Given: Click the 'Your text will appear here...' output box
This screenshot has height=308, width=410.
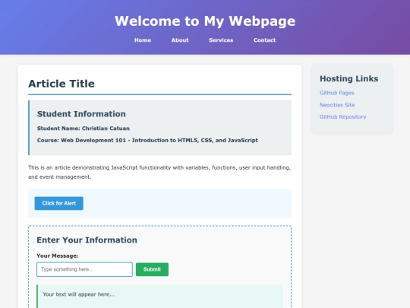Looking at the screenshot, I should [159, 297].
